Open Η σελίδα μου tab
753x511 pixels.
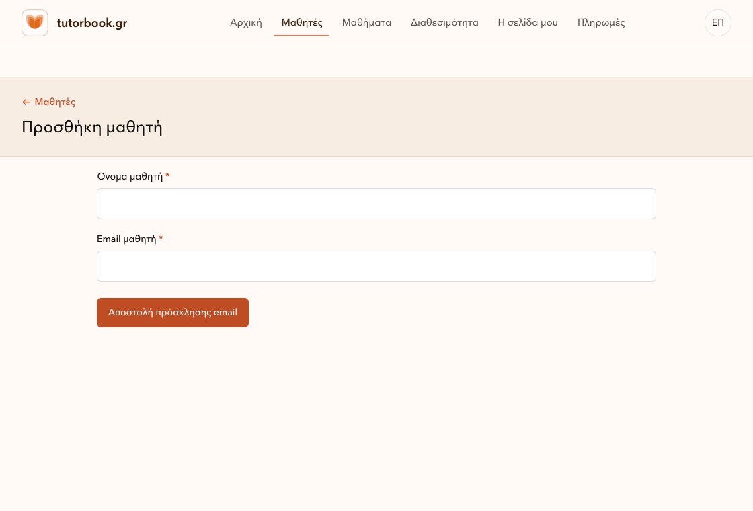pos(528,23)
